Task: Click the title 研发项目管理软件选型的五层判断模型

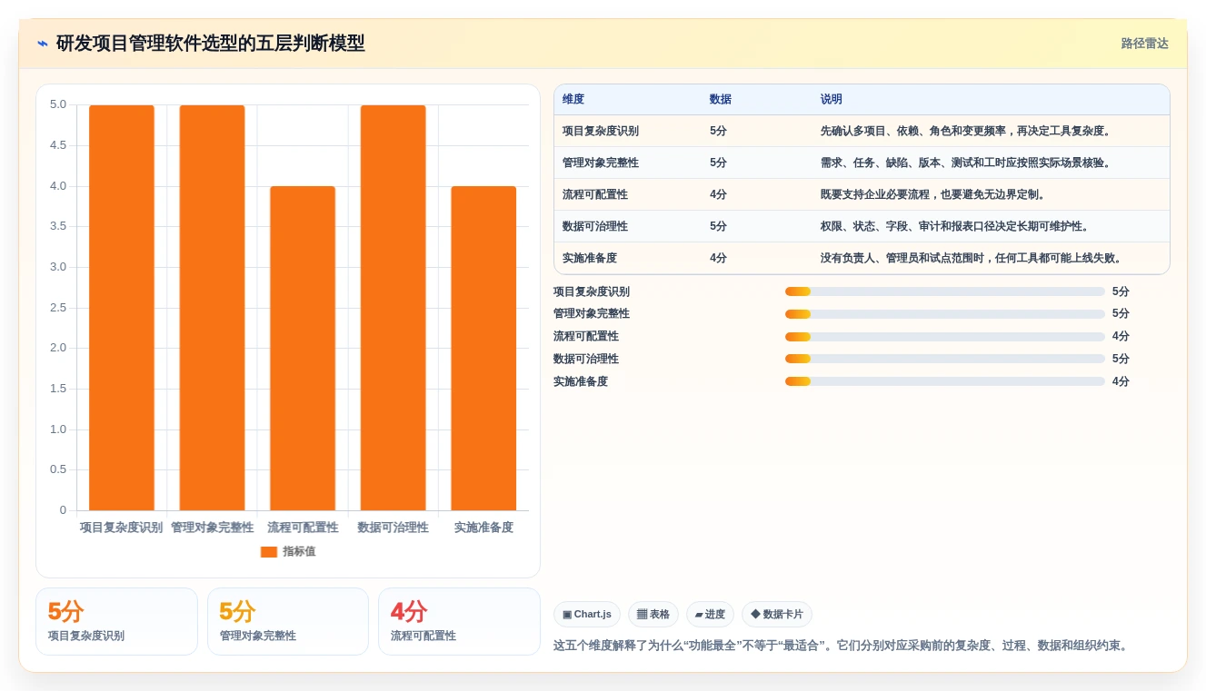Action: pyautogui.click(x=211, y=44)
